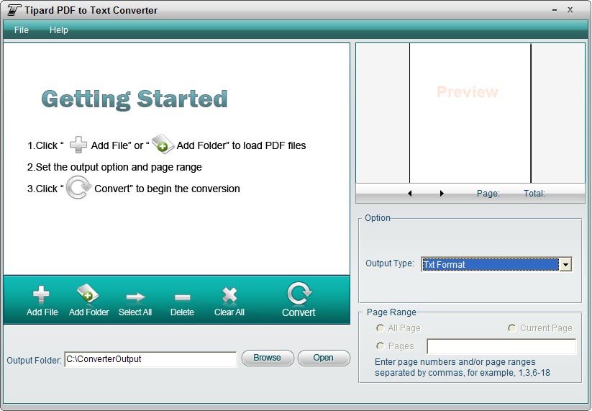
Task: Select the All Page radio button
Action: (380, 328)
